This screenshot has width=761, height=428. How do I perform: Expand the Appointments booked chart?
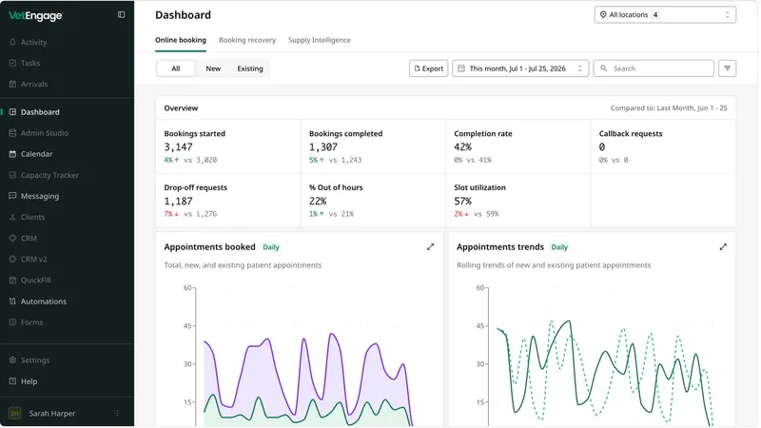(431, 247)
